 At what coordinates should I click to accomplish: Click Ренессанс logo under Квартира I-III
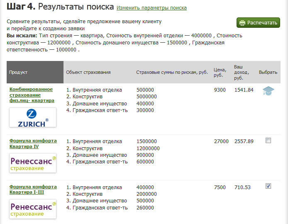(x=32, y=209)
